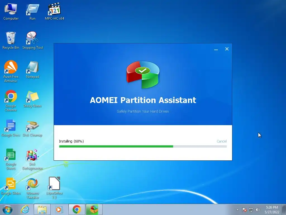Select the Notepad desktop shortcut
The width and height of the screenshot is (286, 215).
(x=32, y=70)
